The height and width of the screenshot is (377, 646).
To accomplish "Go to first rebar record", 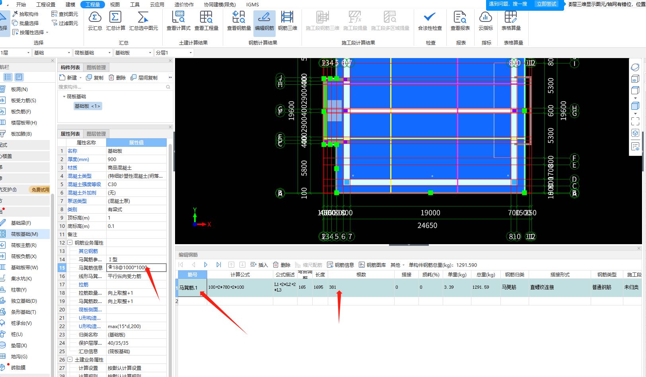I will point(181,265).
